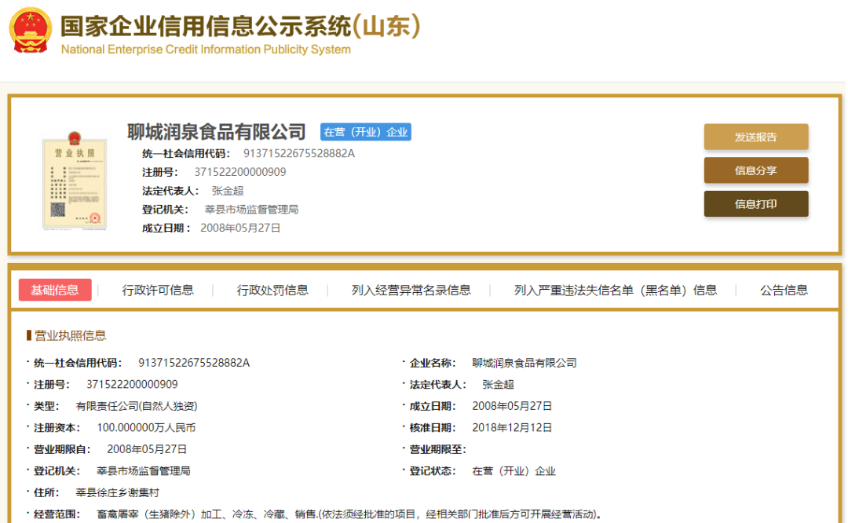The width and height of the screenshot is (848, 523).
Task: Click approval date 2018年12月12日
Action: (512, 428)
